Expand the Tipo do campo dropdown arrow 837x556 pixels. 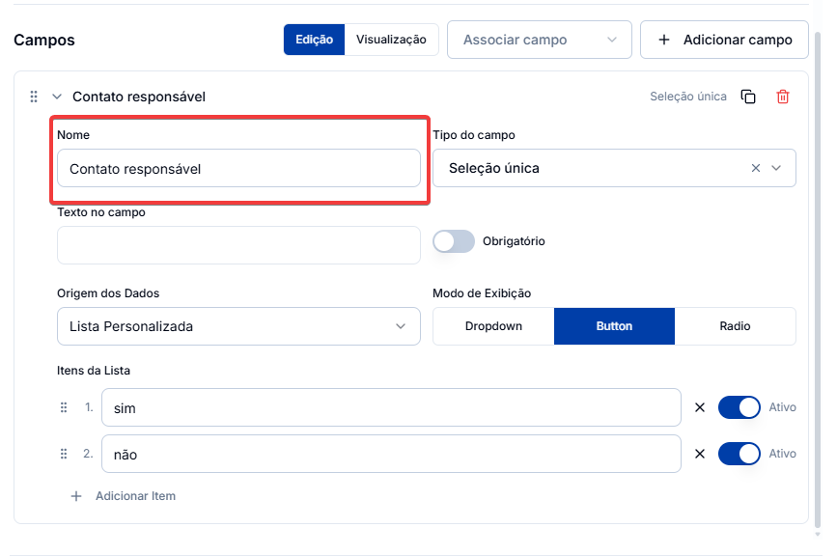pyautogui.click(x=776, y=168)
